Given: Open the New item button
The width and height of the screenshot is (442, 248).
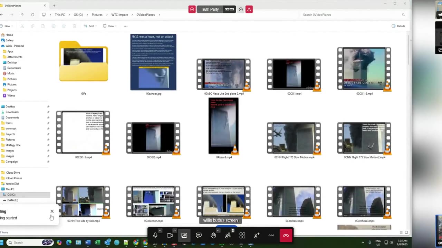Looking at the screenshot, I should 6,26.
